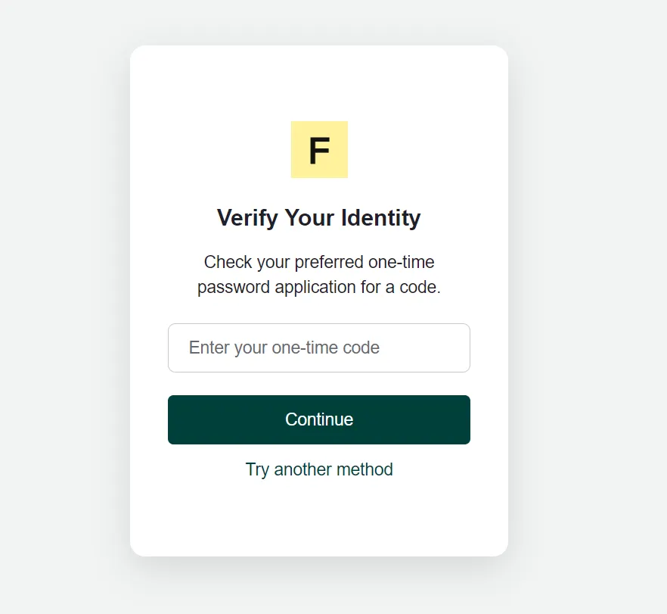Click the yellow F logo icon
The height and width of the screenshot is (614, 667).
click(319, 149)
